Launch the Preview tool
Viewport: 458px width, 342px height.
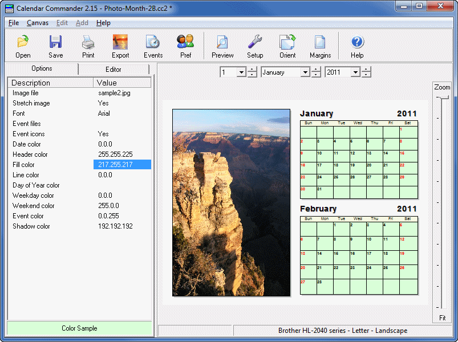click(x=222, y=46)
